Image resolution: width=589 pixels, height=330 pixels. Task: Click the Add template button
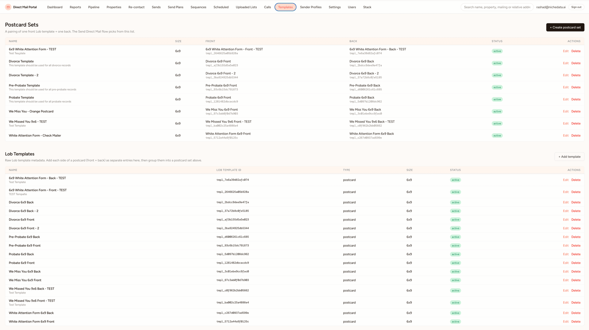point(569,157)
